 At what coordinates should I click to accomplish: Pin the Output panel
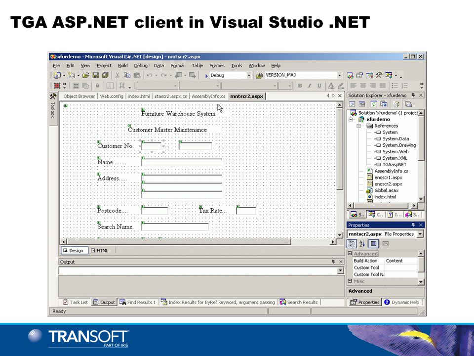[333, 262]
